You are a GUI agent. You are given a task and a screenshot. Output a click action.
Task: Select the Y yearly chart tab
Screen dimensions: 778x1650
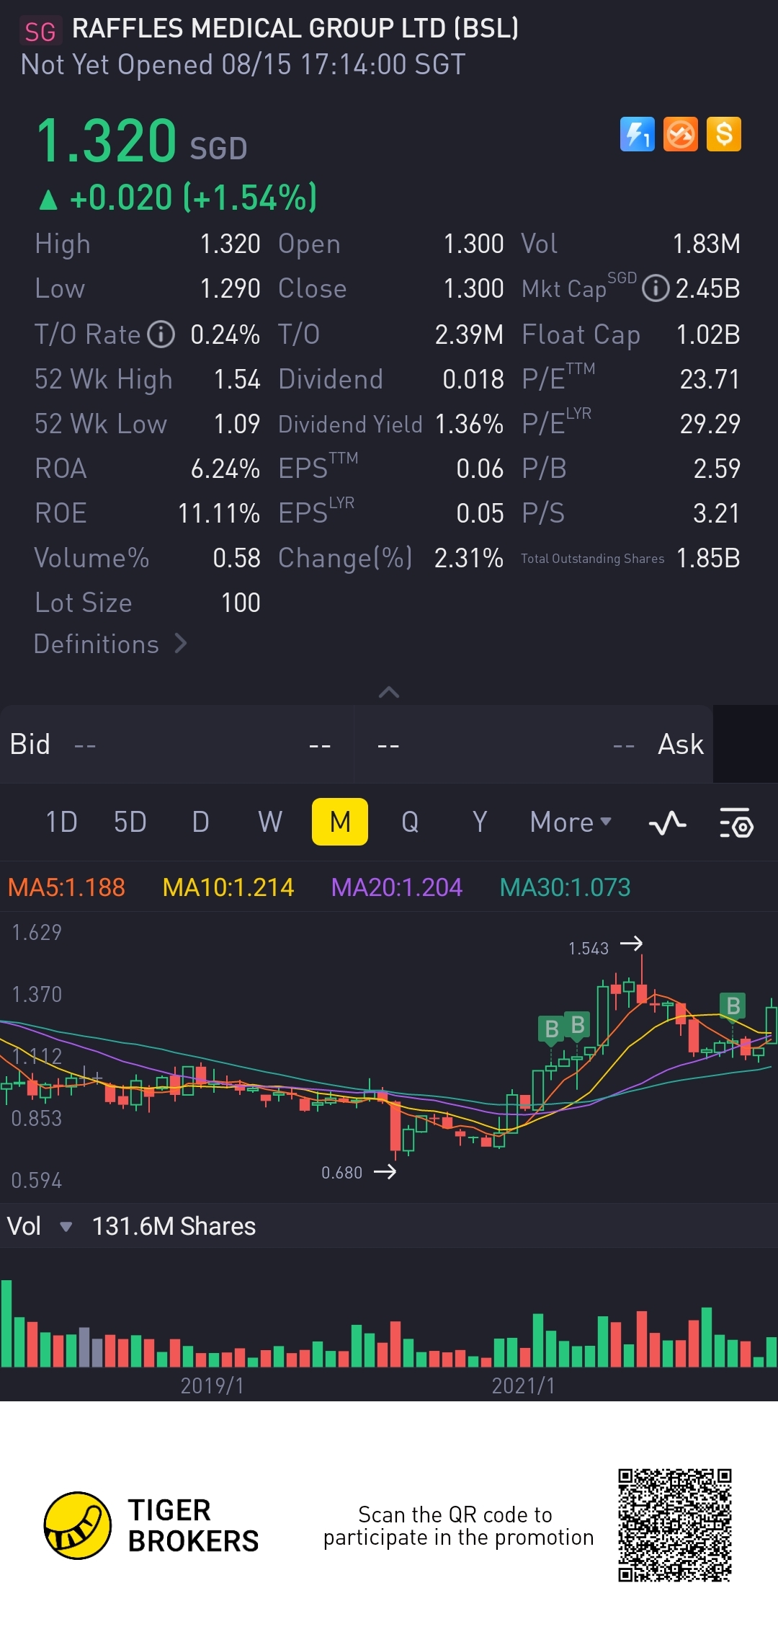pos(480,822)
